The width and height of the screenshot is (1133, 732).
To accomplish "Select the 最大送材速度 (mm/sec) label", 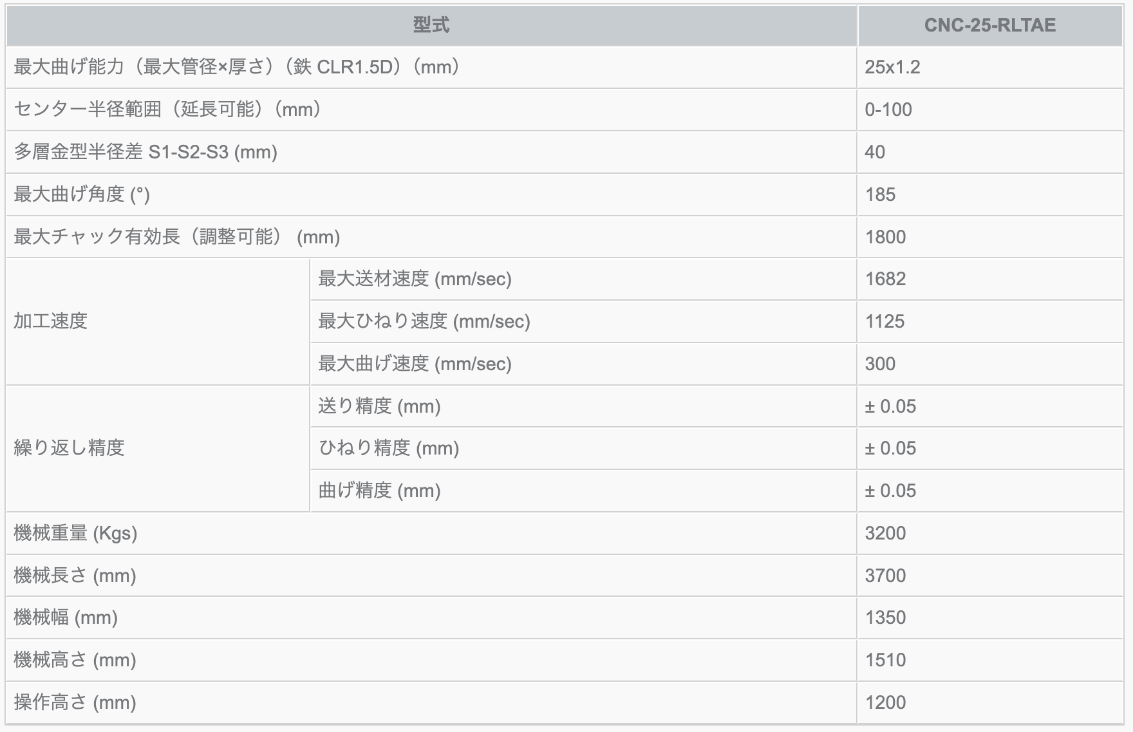I will pos(415,279).
